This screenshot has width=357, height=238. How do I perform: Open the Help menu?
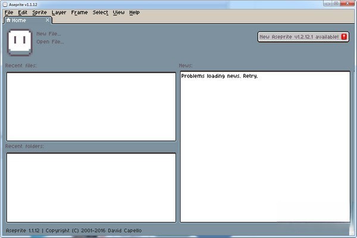tap(134, 12)
